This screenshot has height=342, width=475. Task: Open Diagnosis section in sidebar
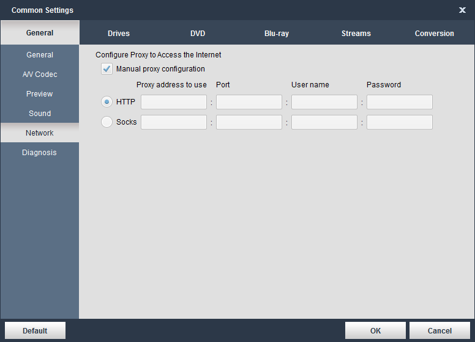click(x=40, y=153)
